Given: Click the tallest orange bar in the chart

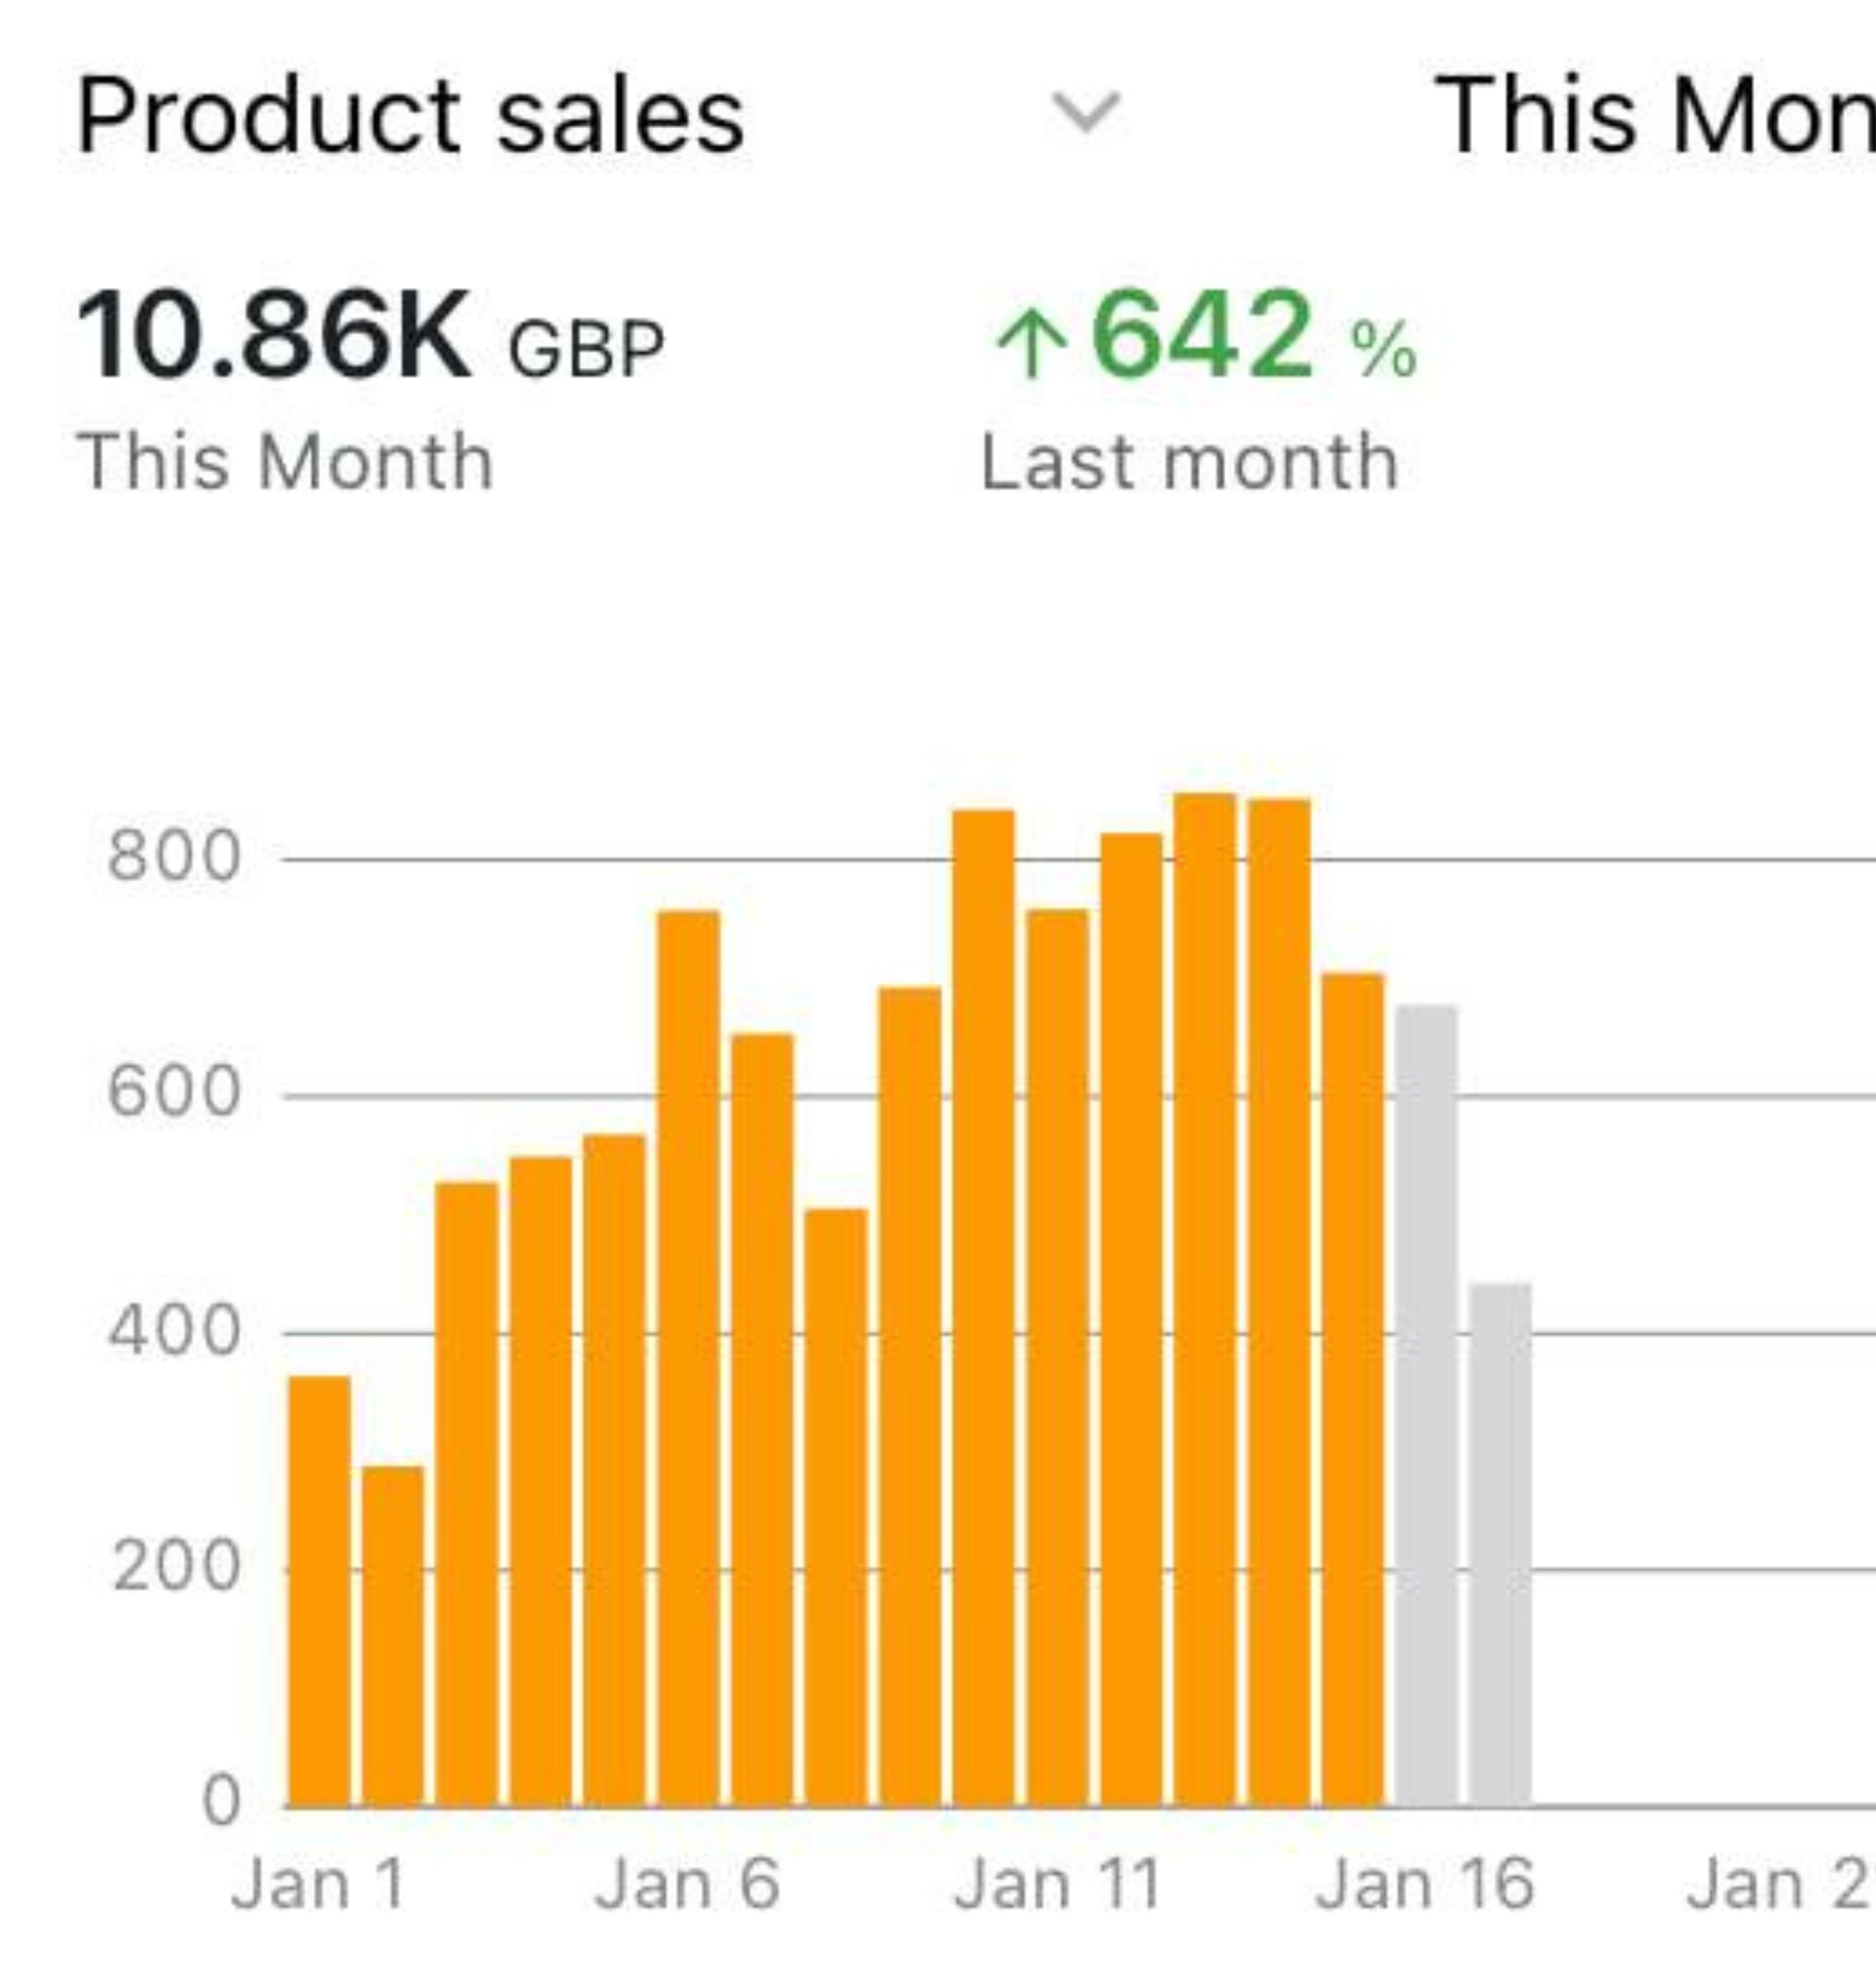Looking at the screenshot, I should coord(1205,1300).
